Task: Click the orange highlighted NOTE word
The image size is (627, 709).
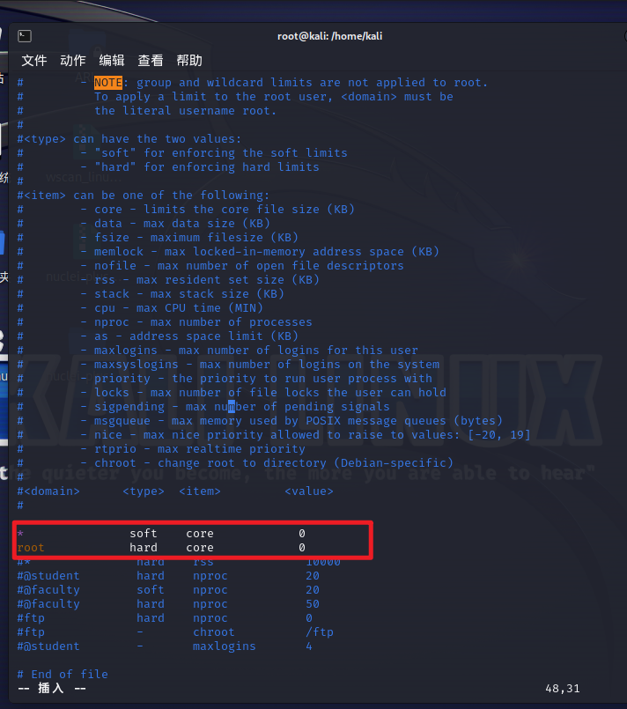Action: click(x=108, y=83)
